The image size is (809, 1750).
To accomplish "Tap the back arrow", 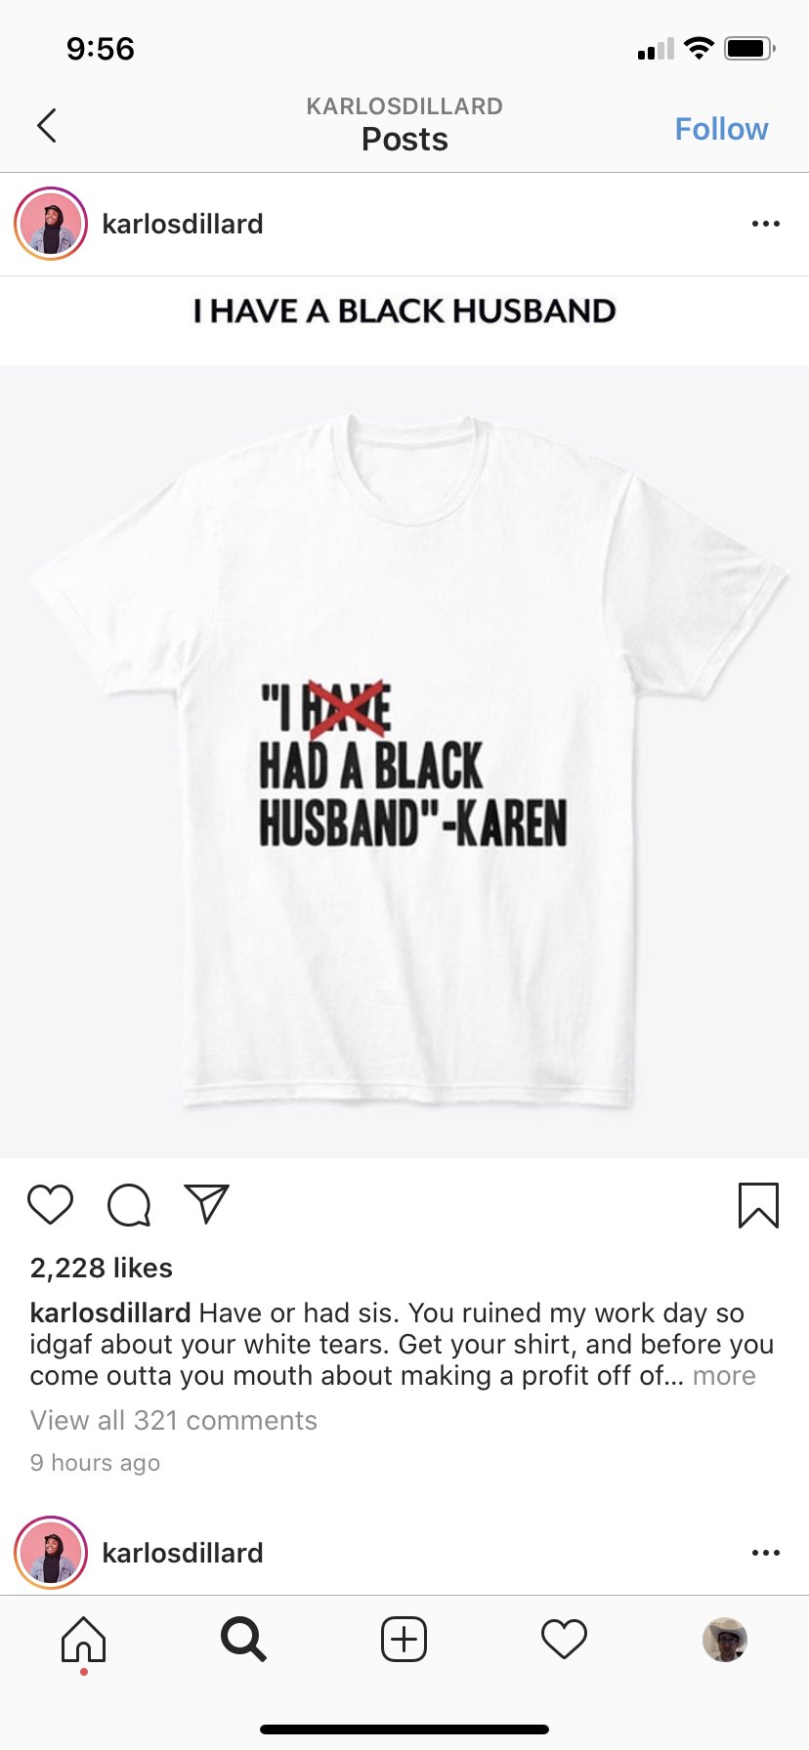I will 47,126.
